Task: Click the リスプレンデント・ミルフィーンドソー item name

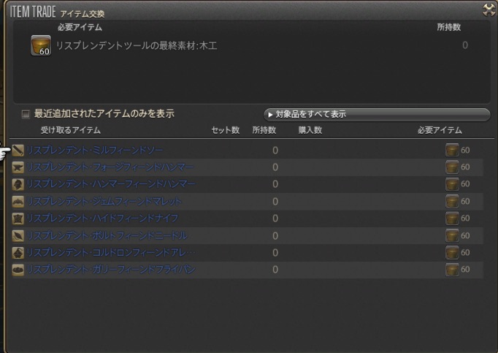Action: [95, 150]
